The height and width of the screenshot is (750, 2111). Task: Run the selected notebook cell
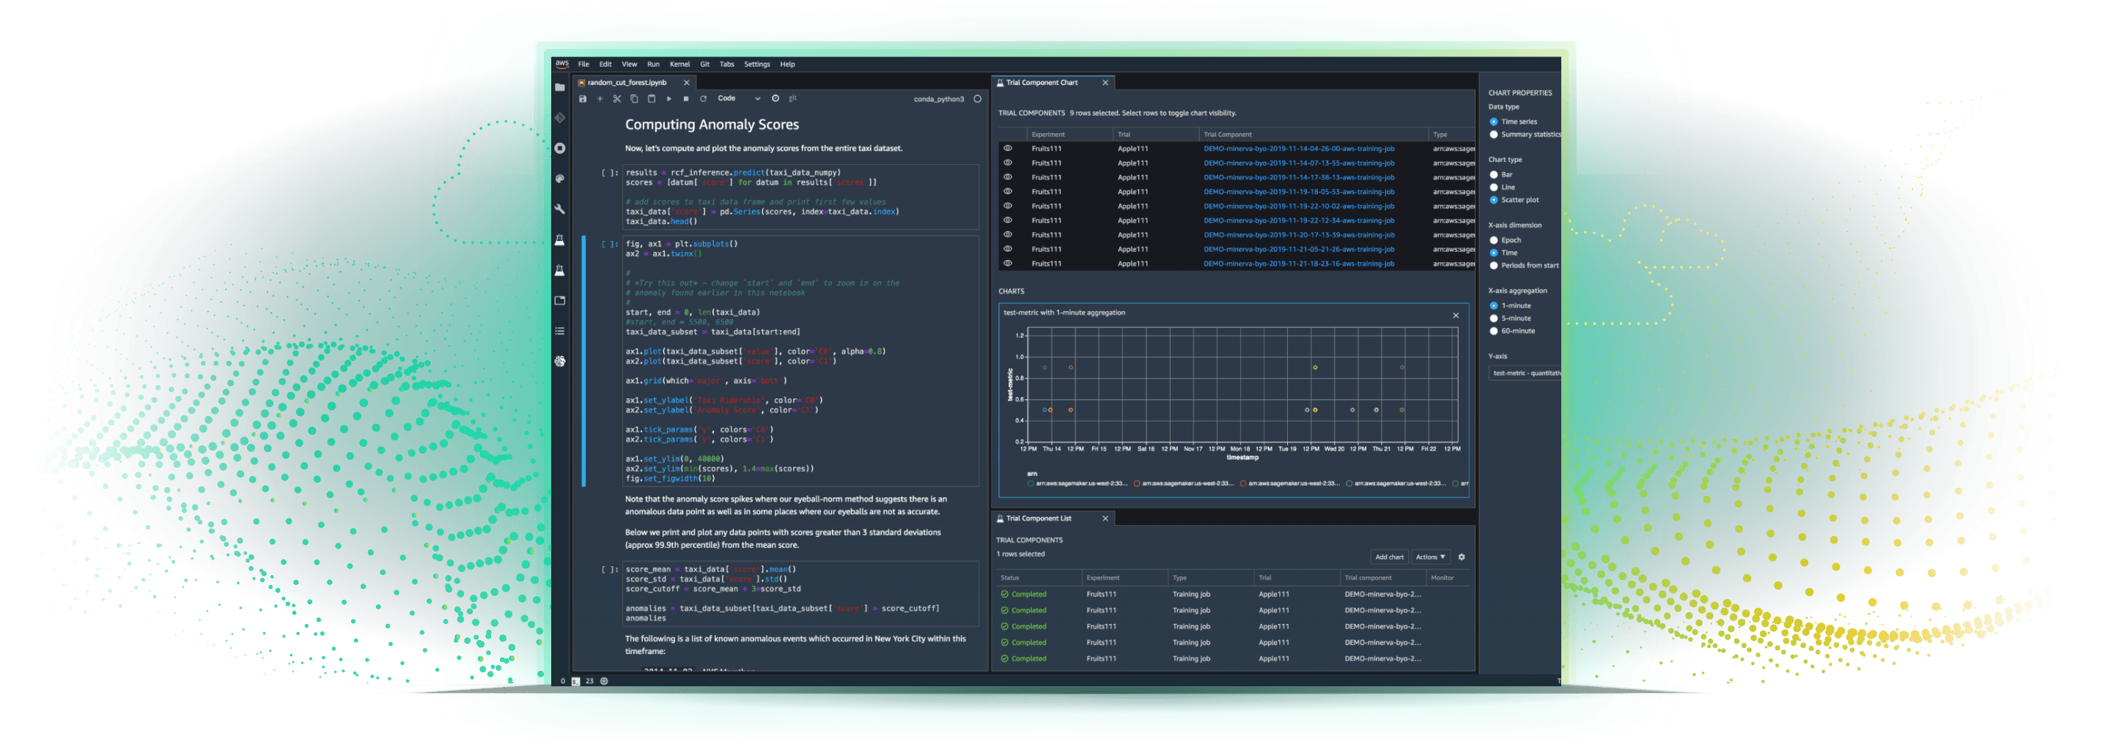point(669,98)
